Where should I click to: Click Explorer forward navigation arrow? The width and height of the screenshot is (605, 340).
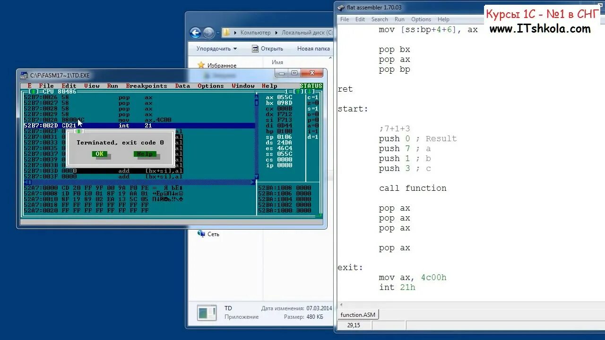click(x=208, y=33)
